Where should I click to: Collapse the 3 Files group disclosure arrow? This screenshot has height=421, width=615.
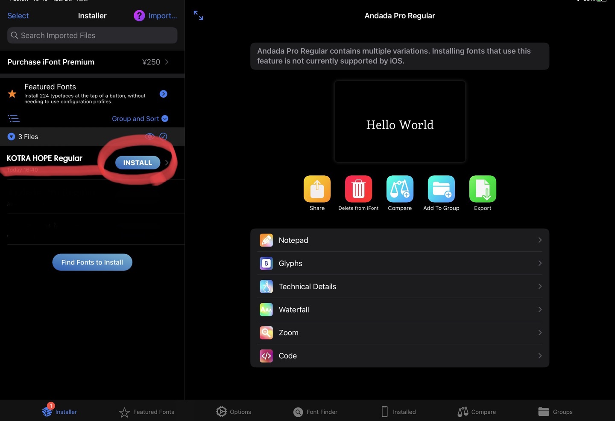[x=12, y=136]
